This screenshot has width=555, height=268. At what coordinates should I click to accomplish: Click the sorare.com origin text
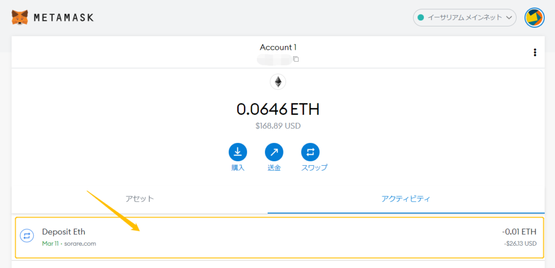tap(80, 244)
